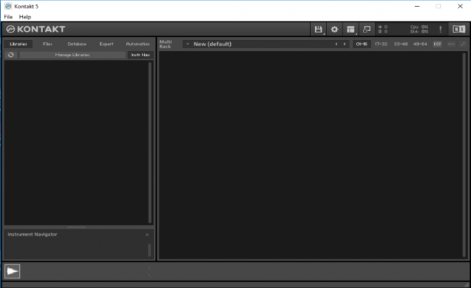
Task: Show rack page 49-64
Action: pyautogui.click(x=420, y=44)
